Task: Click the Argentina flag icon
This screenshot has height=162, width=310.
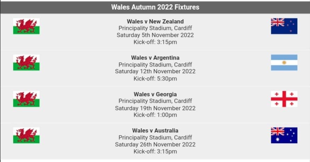Action: tap(284, 63)
